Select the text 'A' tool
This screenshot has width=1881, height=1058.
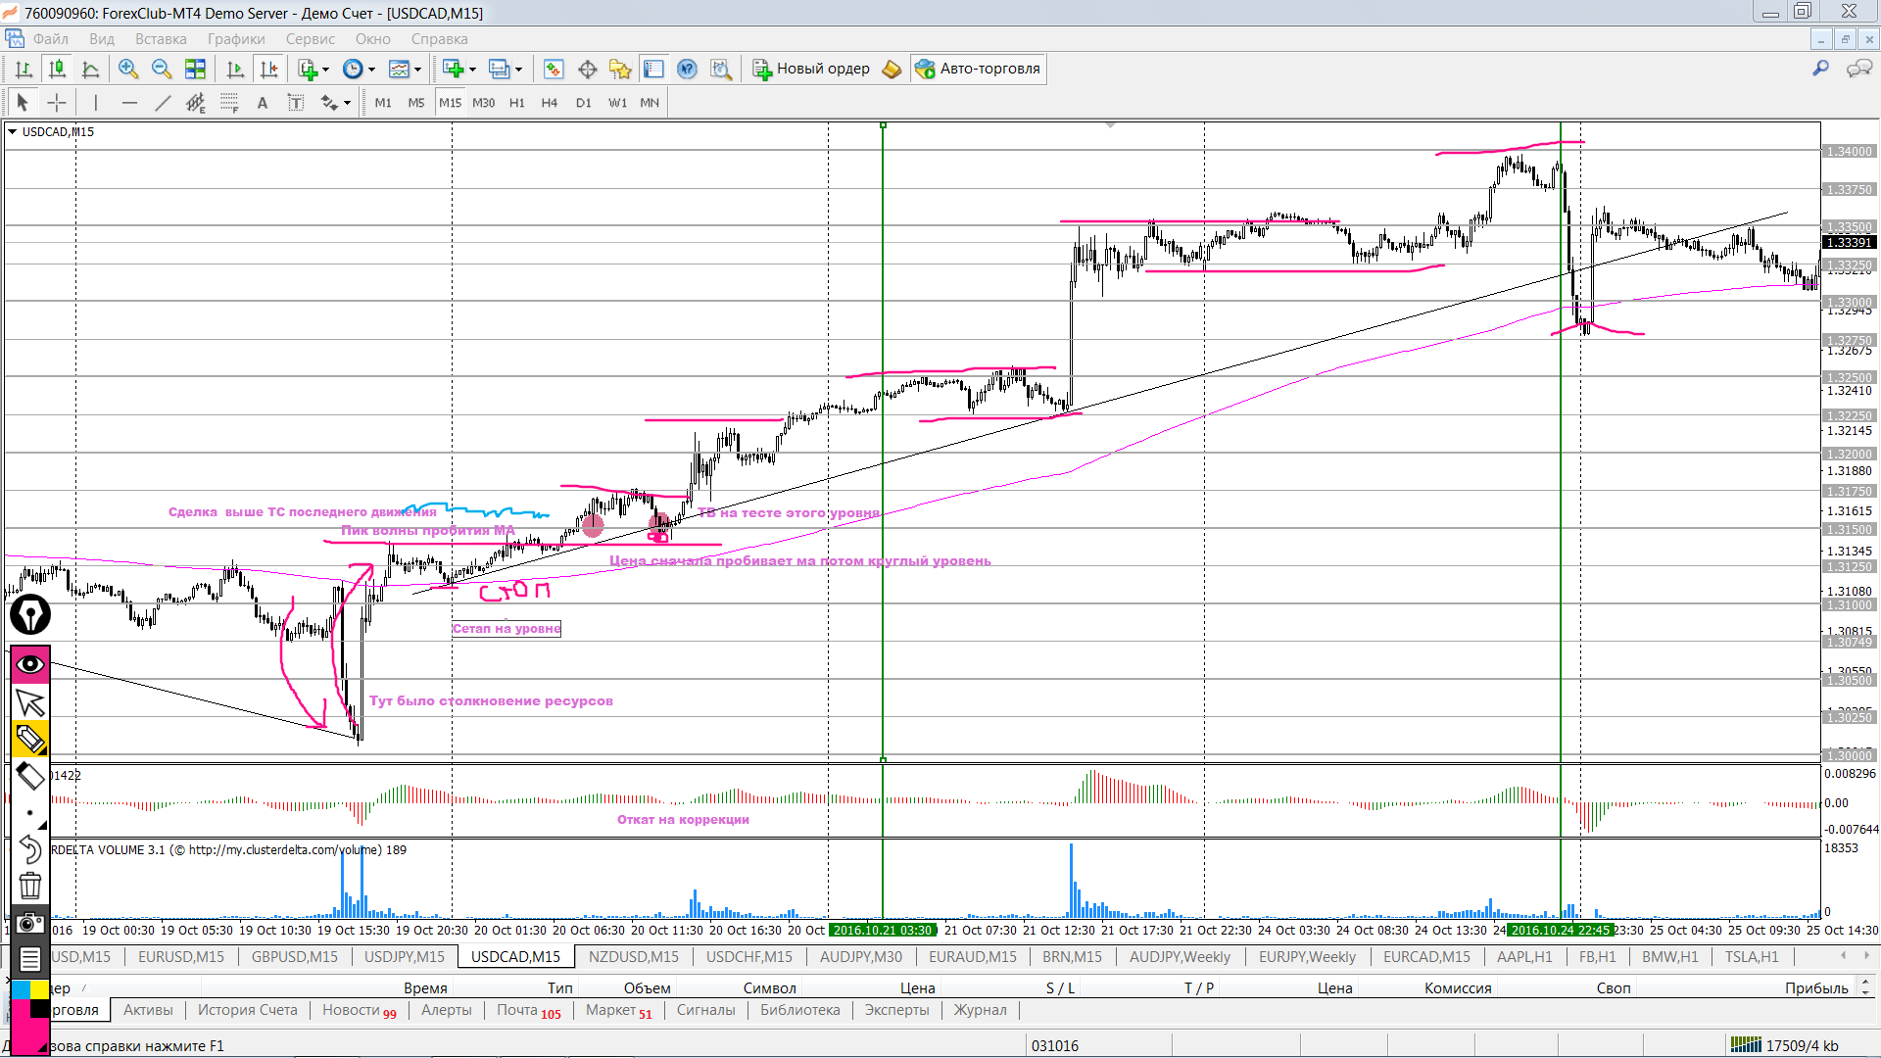point(263,102)
